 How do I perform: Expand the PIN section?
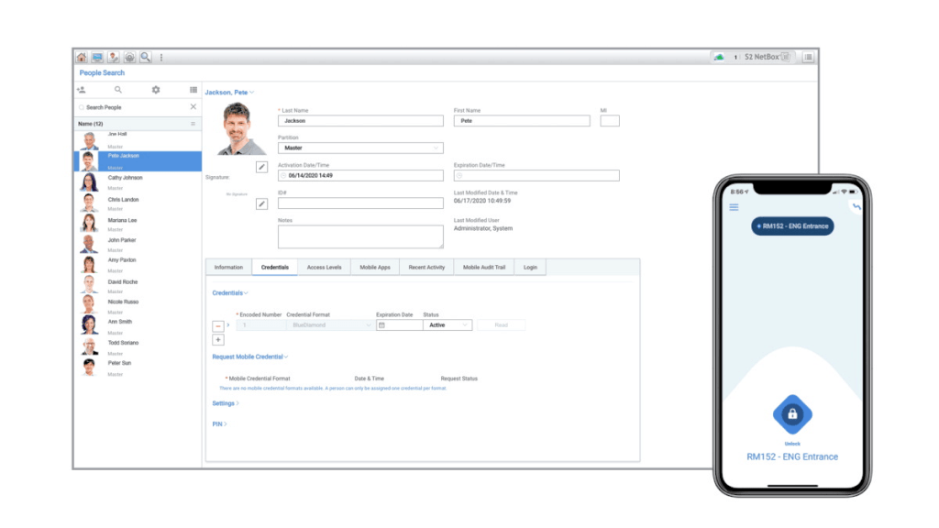click(x=219, y=424)
